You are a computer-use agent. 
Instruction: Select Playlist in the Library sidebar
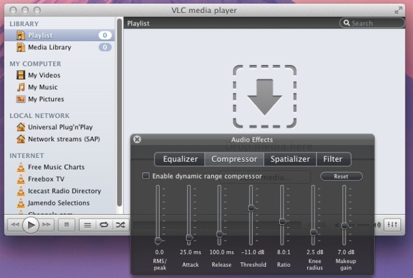coord(59,35)
